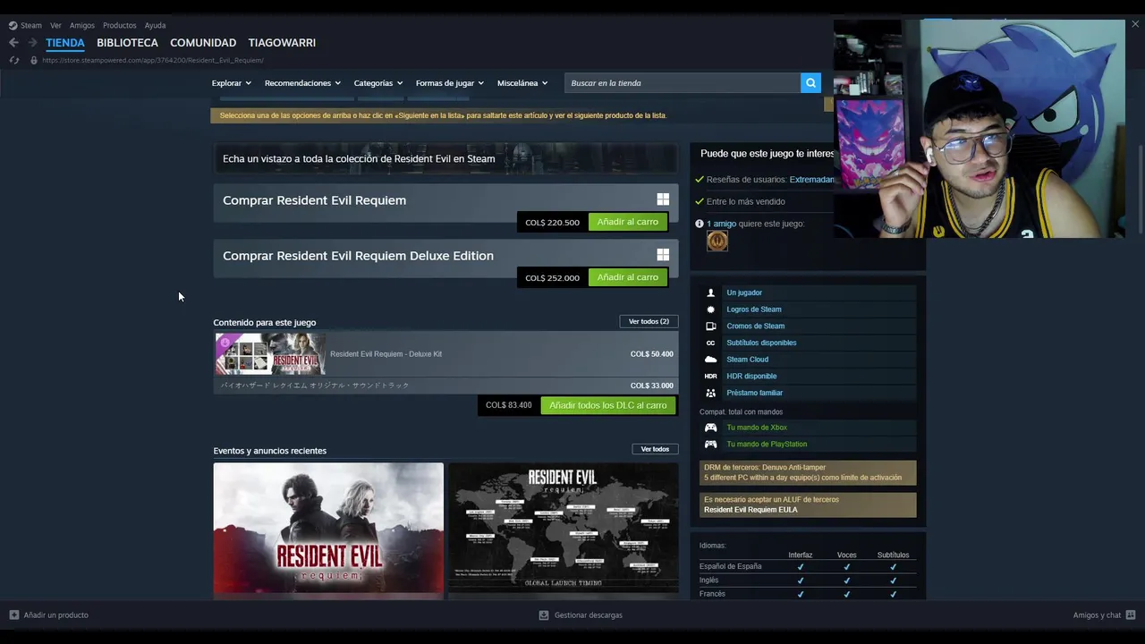
Task: Click the 1 amigo link
Action: (x=721, y=224)
